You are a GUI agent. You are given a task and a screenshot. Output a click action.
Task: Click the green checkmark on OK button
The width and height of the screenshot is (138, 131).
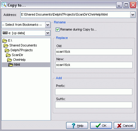click(98, 126)
